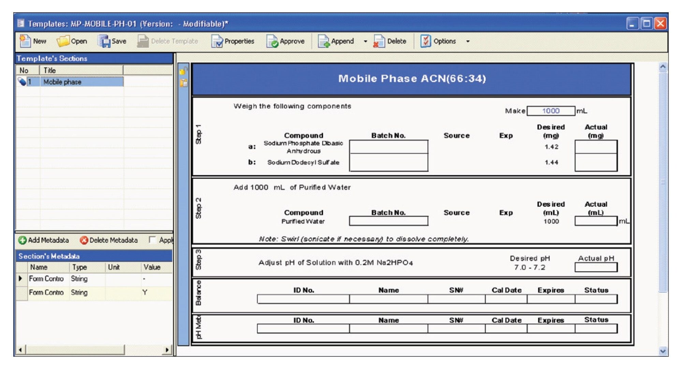Click the form's vertical scrollbar up arrow
The image size is (682, 373).
(x=663, y=67)
